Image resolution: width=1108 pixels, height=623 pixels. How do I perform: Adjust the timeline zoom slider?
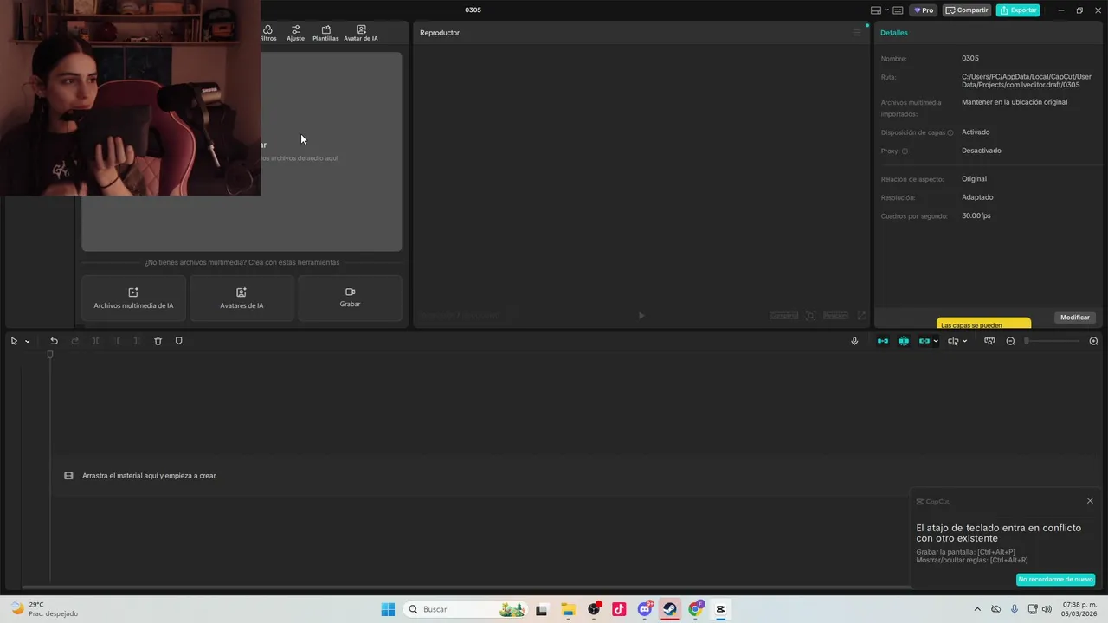[1052, 341]
